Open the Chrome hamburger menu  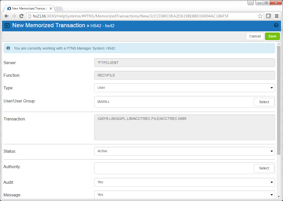pos(277,16)
